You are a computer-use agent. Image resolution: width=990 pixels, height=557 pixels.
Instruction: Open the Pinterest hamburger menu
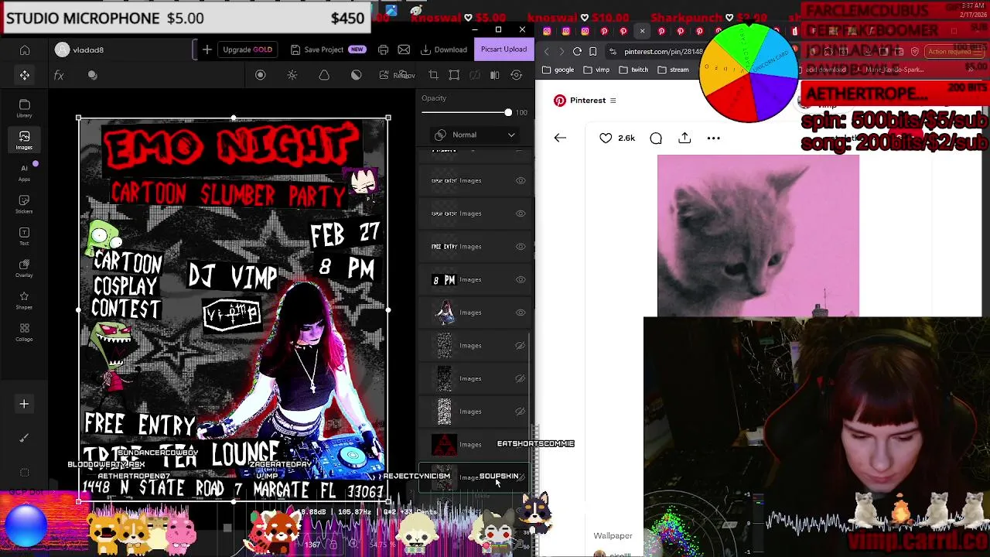click(x=613, y=101)
